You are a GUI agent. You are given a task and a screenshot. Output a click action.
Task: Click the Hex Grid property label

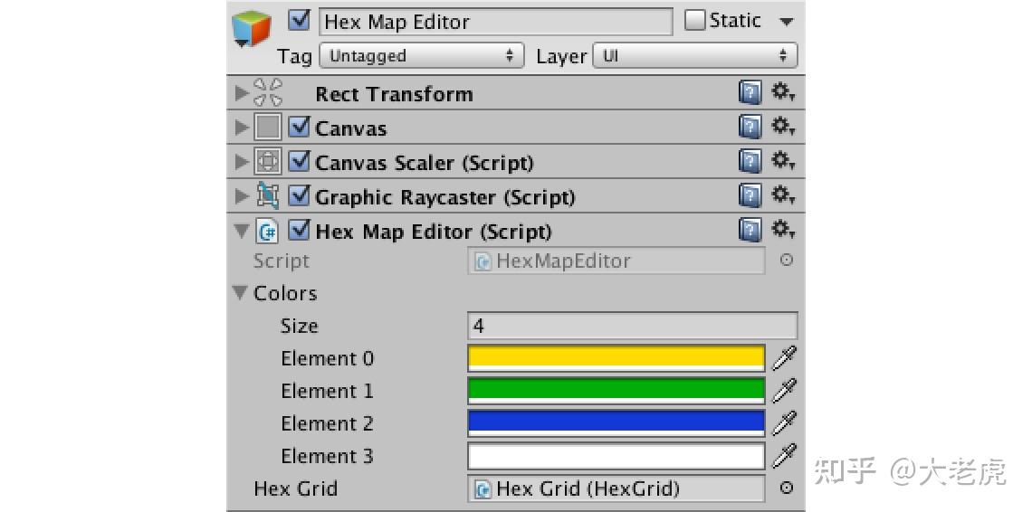(295, 489)
